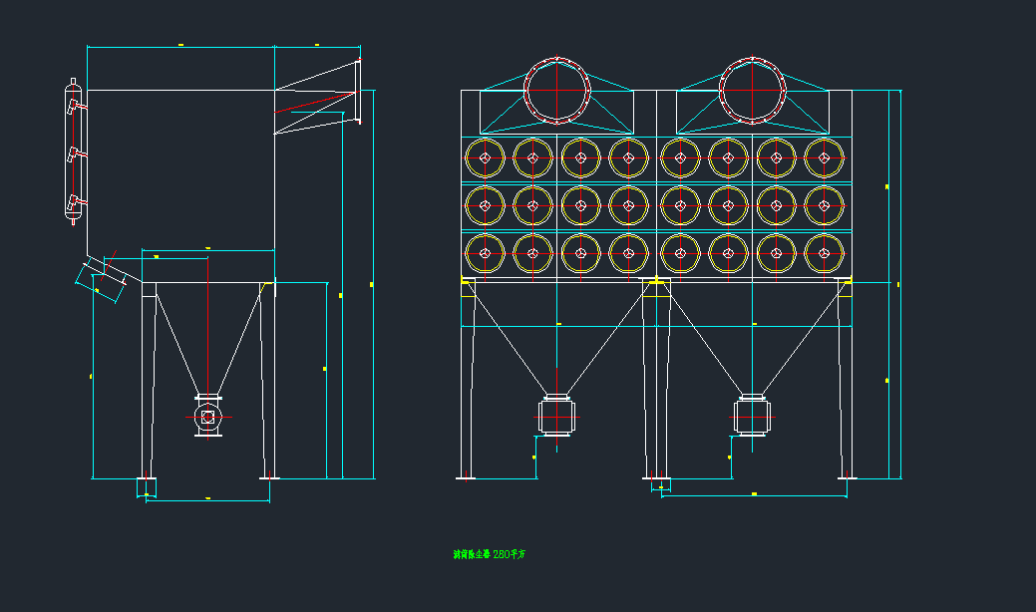This screenshot has height=612, width=1036.
Task: Select dimension text below side view base
Action: [207, 497]
